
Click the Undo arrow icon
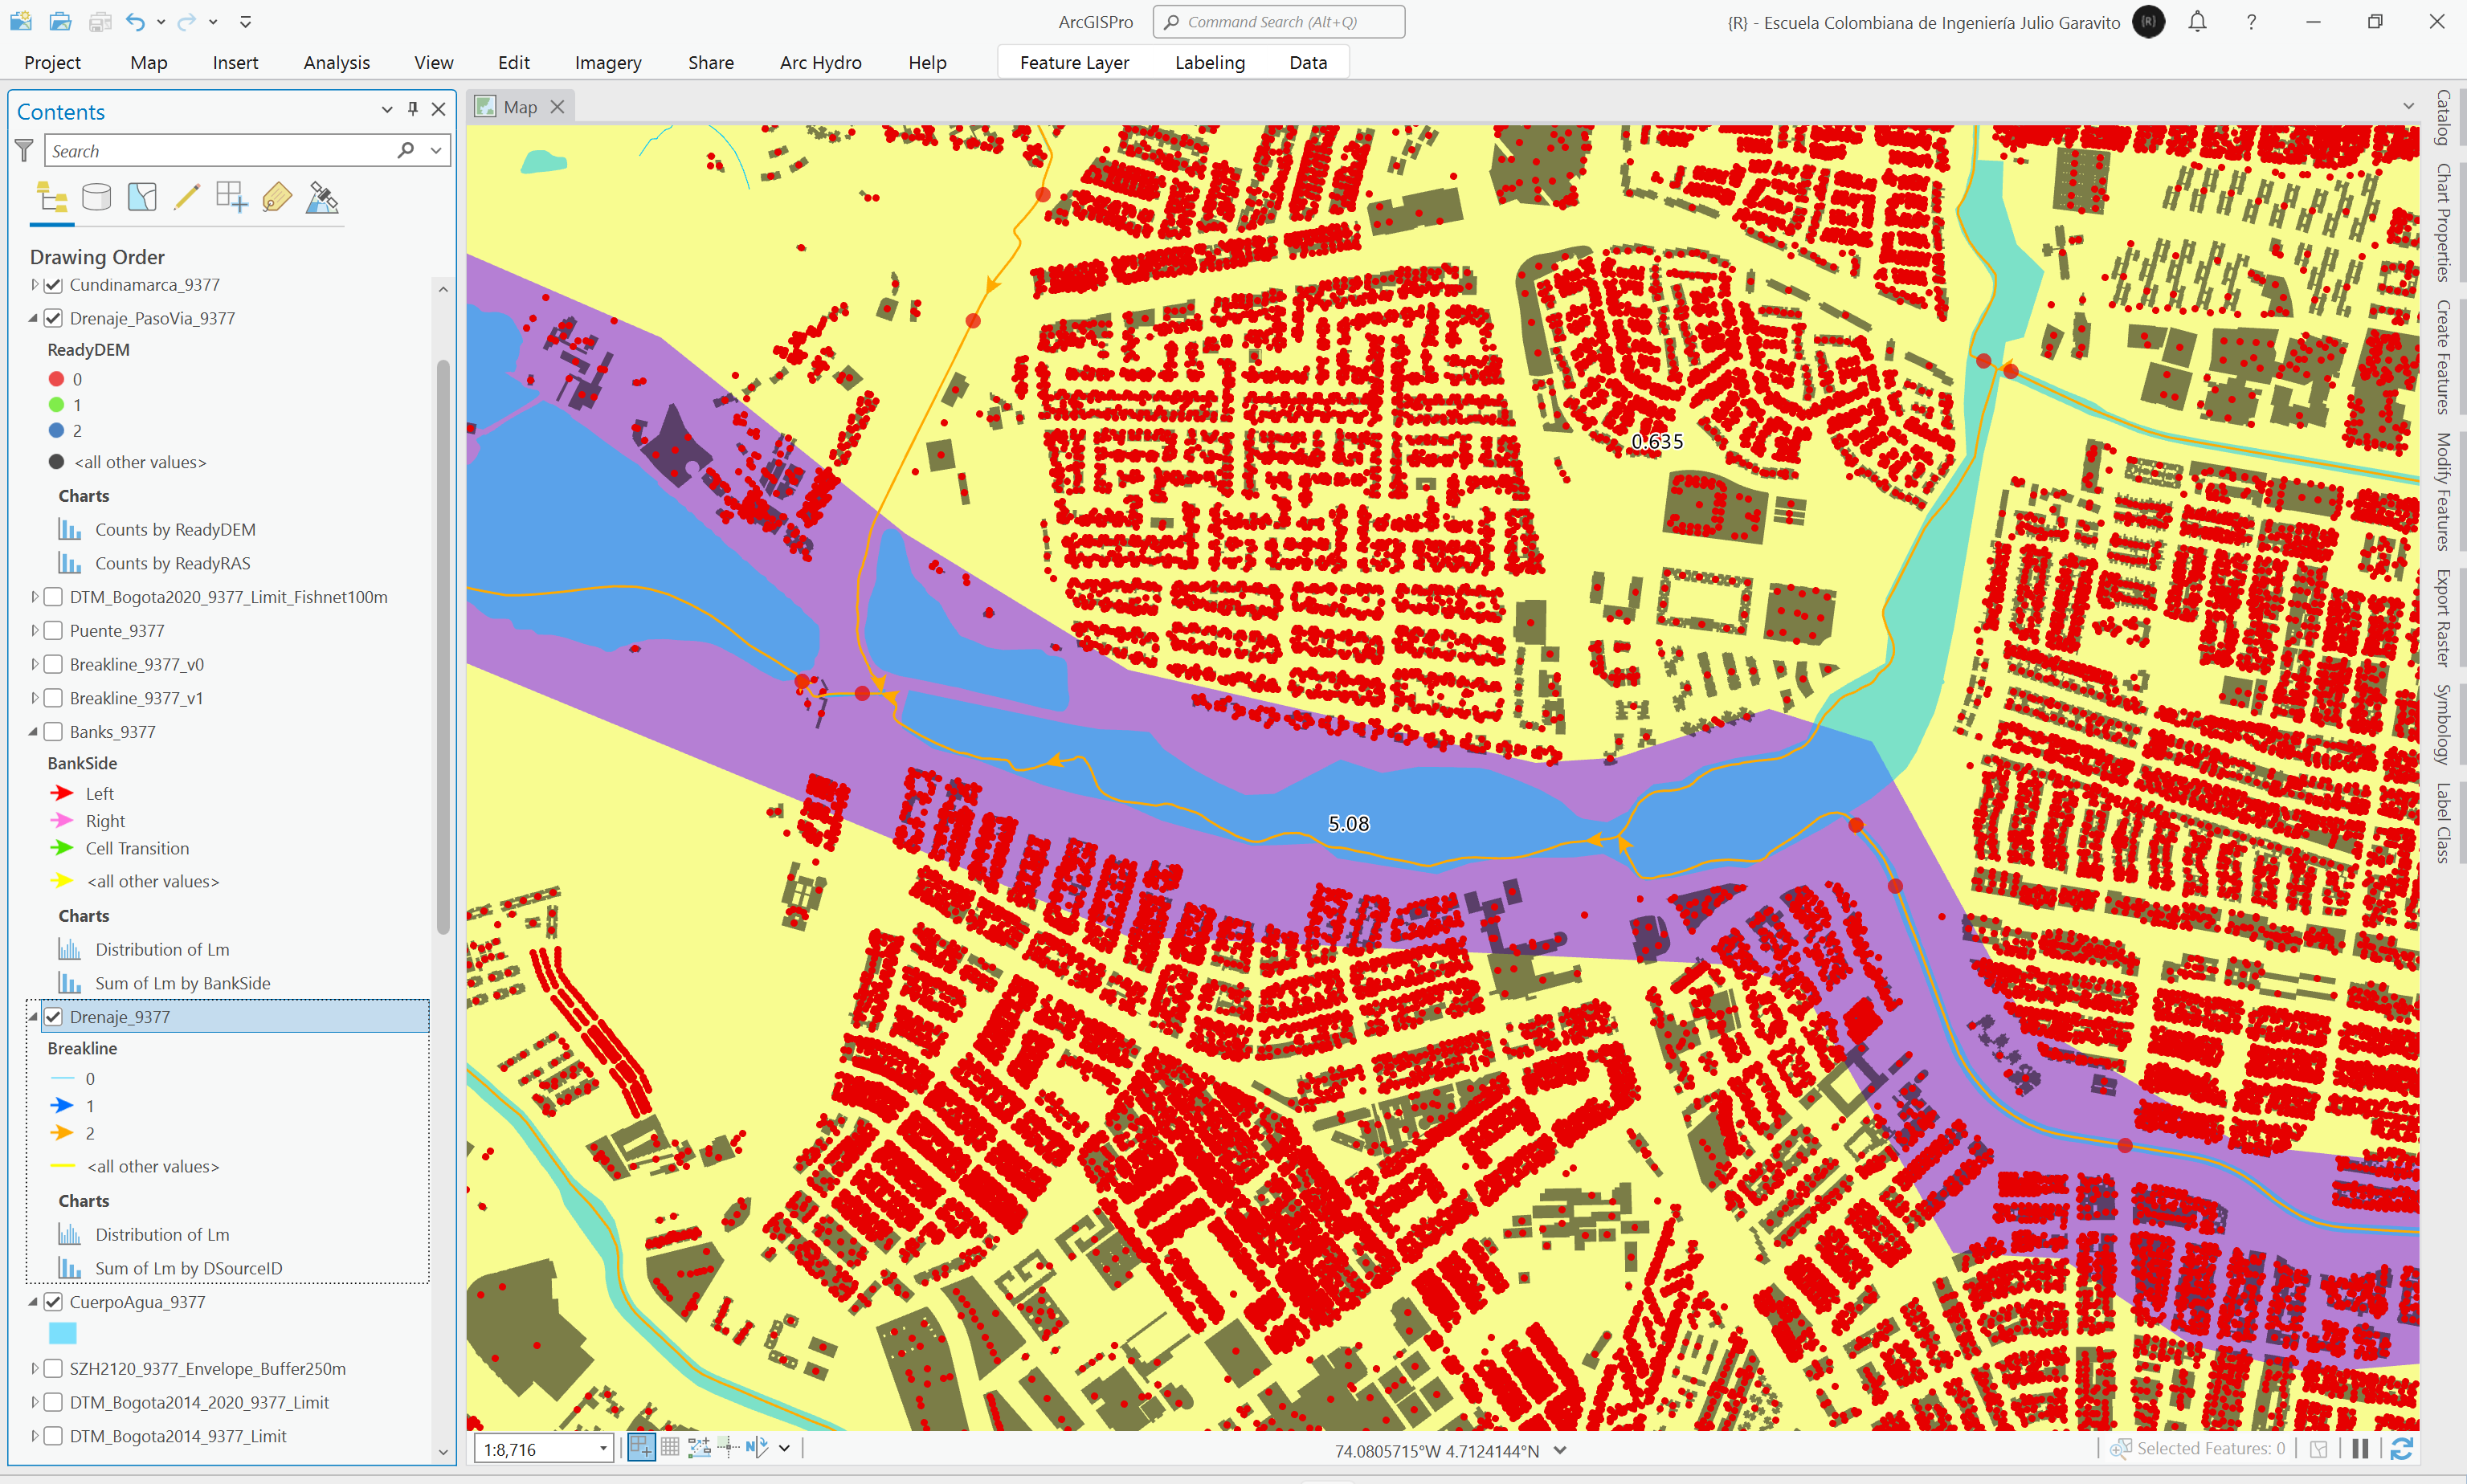coord(135,21)
